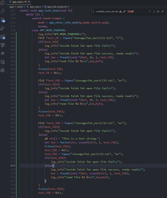Click 'len = fread' on line 675
This screenshot has height=198, width=167.
point(59,173)
